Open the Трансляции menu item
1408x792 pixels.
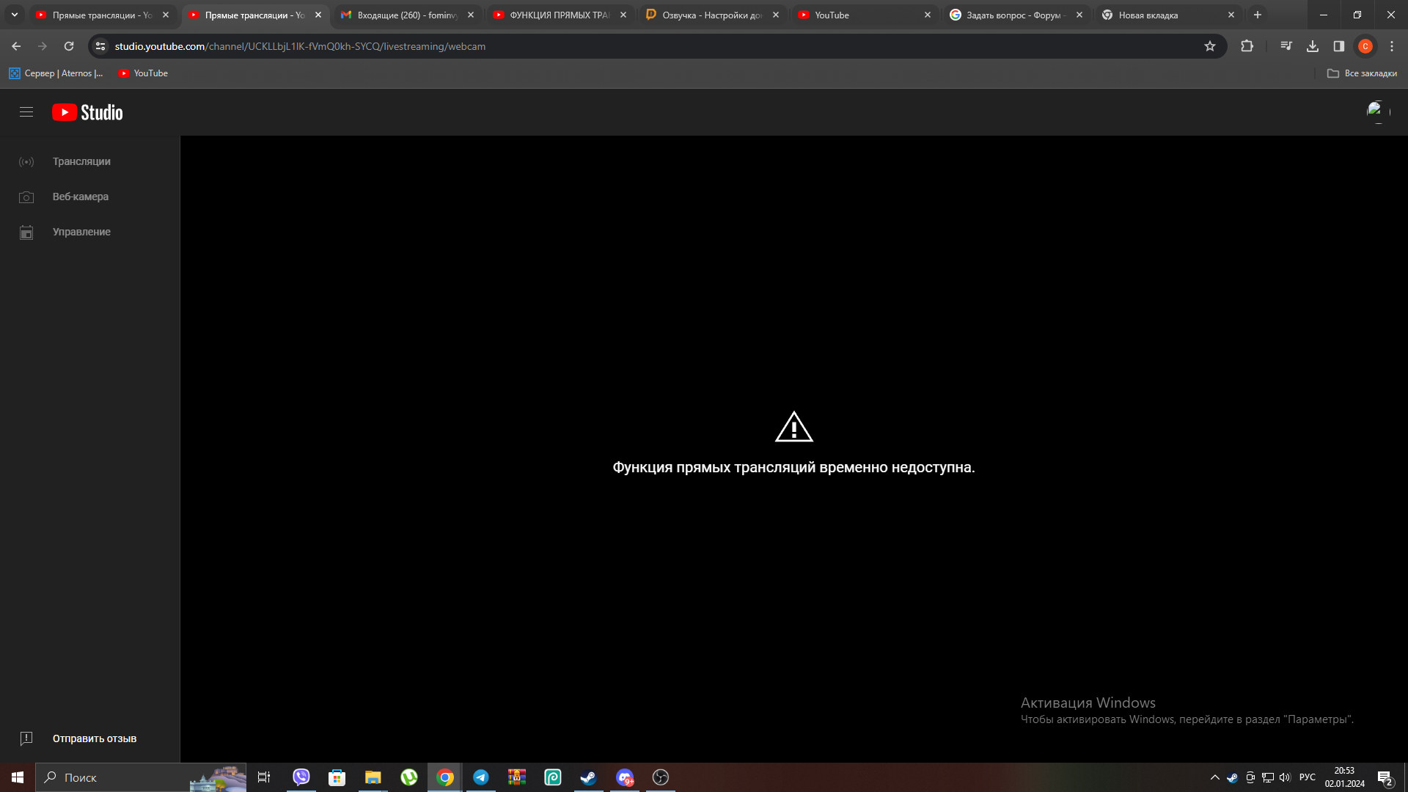(x=81, y=161)
